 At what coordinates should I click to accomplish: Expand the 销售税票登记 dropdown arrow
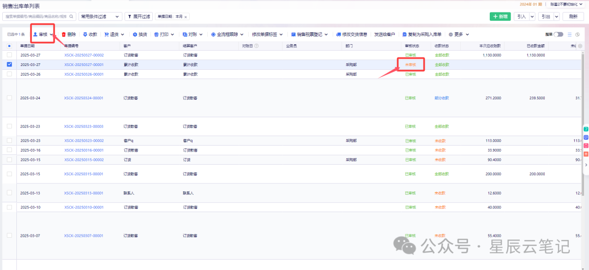[327, 34]
